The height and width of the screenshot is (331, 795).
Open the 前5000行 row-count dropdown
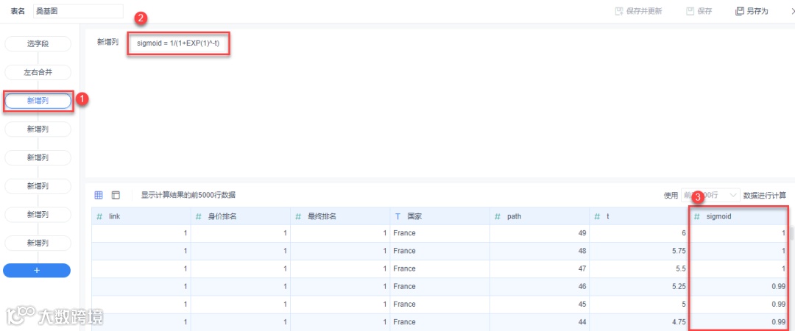click(x=710, y=195)
